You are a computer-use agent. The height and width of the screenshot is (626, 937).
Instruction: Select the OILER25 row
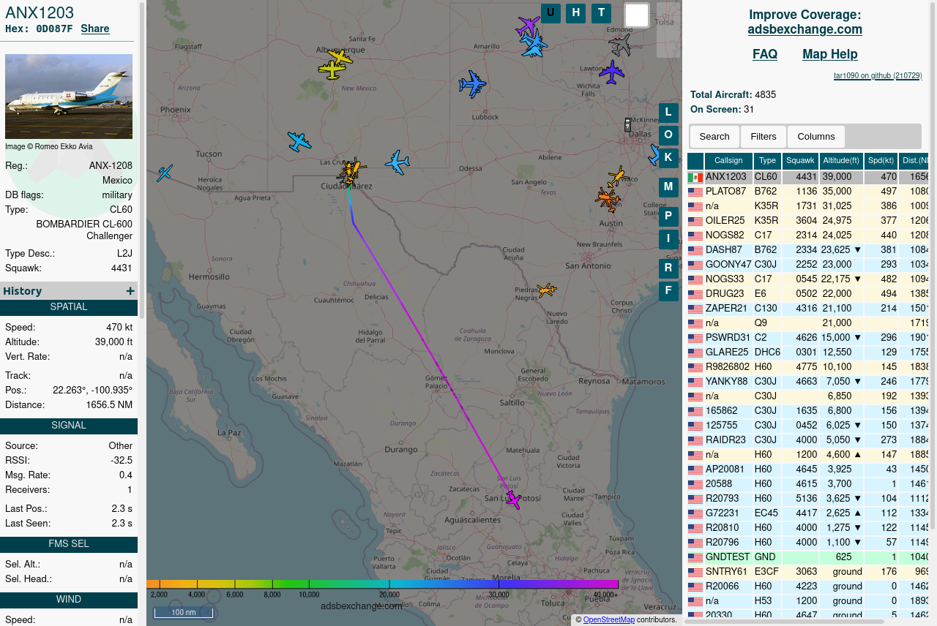808,221
